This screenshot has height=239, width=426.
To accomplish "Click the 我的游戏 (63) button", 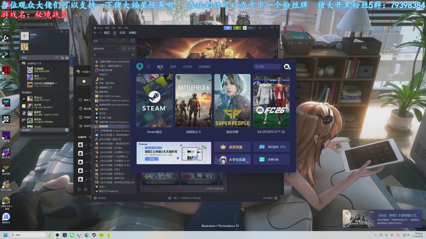I will pyautogui.click(x=272, y=147).
